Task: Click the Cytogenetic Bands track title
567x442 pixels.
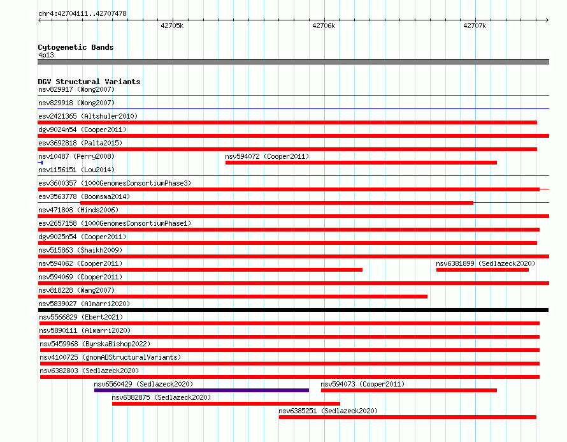Action: click(76, 47)
